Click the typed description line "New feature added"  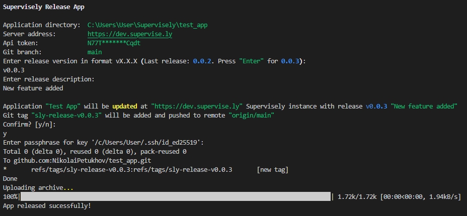click(33, 88)
